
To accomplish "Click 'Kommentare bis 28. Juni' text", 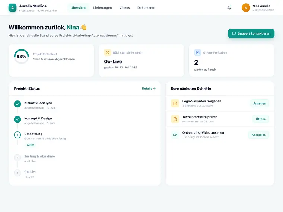I will pos(198,122).
